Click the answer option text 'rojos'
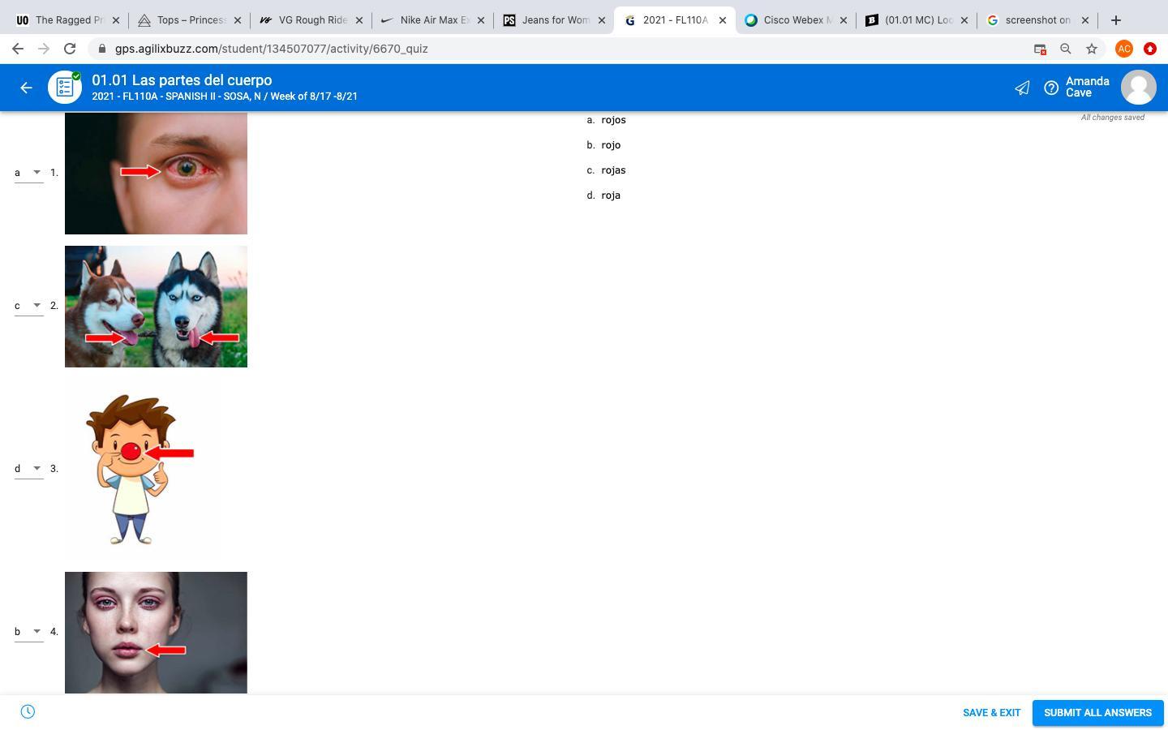 (613, 120)
